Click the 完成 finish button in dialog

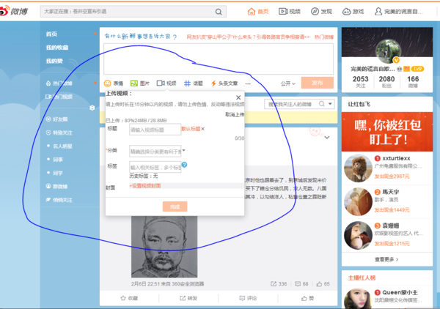[x=175, y=206]
